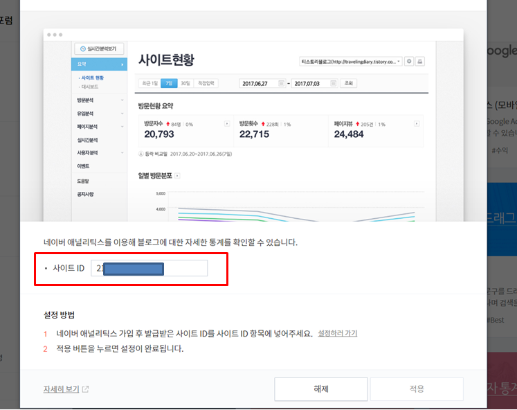Open the 티스토리블로그 site dropdown
Image resolution: width=517 pixels, height=410 pixels.
pos(350,62)
